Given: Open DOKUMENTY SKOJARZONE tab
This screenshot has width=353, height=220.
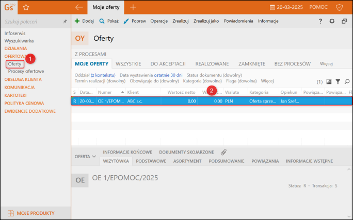Looking at the screenshot, I should coord(186,152).
